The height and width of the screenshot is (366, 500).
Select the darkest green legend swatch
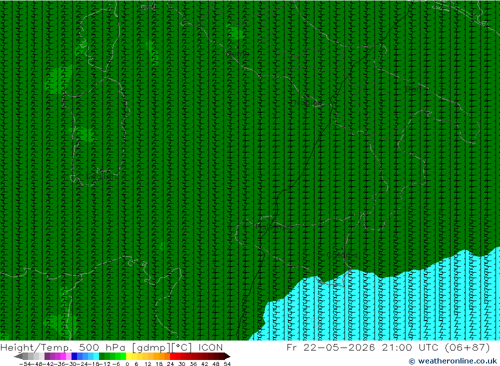[101, 357]
